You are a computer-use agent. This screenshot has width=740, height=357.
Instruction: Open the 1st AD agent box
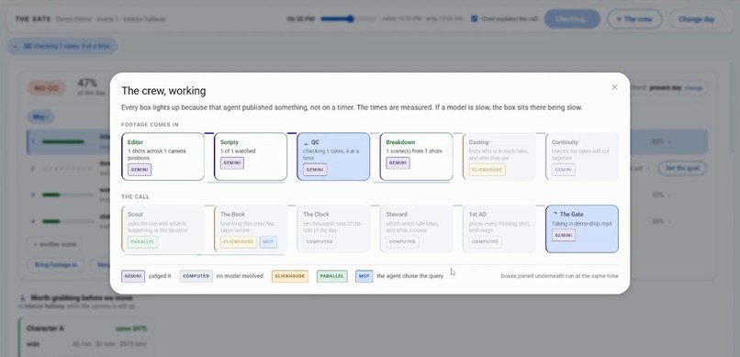coord(499,229)
